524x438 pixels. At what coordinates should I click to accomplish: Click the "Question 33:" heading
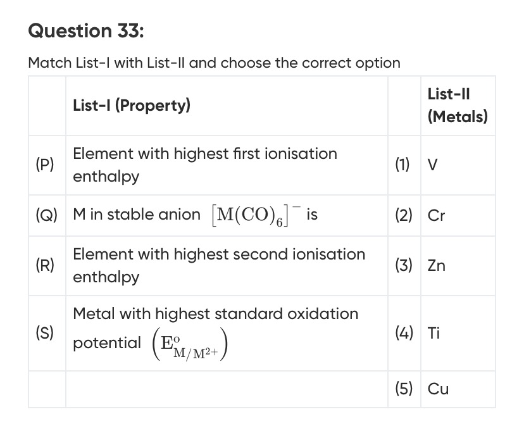click(x=87, y=30)
